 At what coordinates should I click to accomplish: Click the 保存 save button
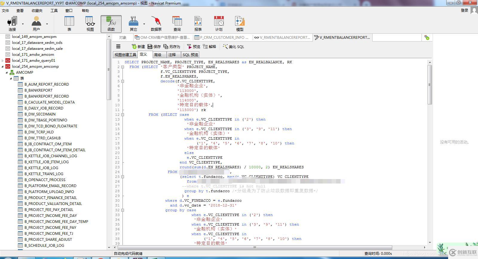pyautogui.click(x=154, y=47)
